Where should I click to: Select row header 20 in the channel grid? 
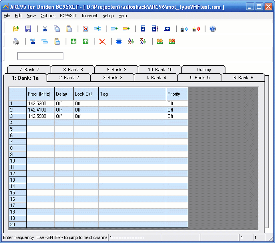coord(18,224)
